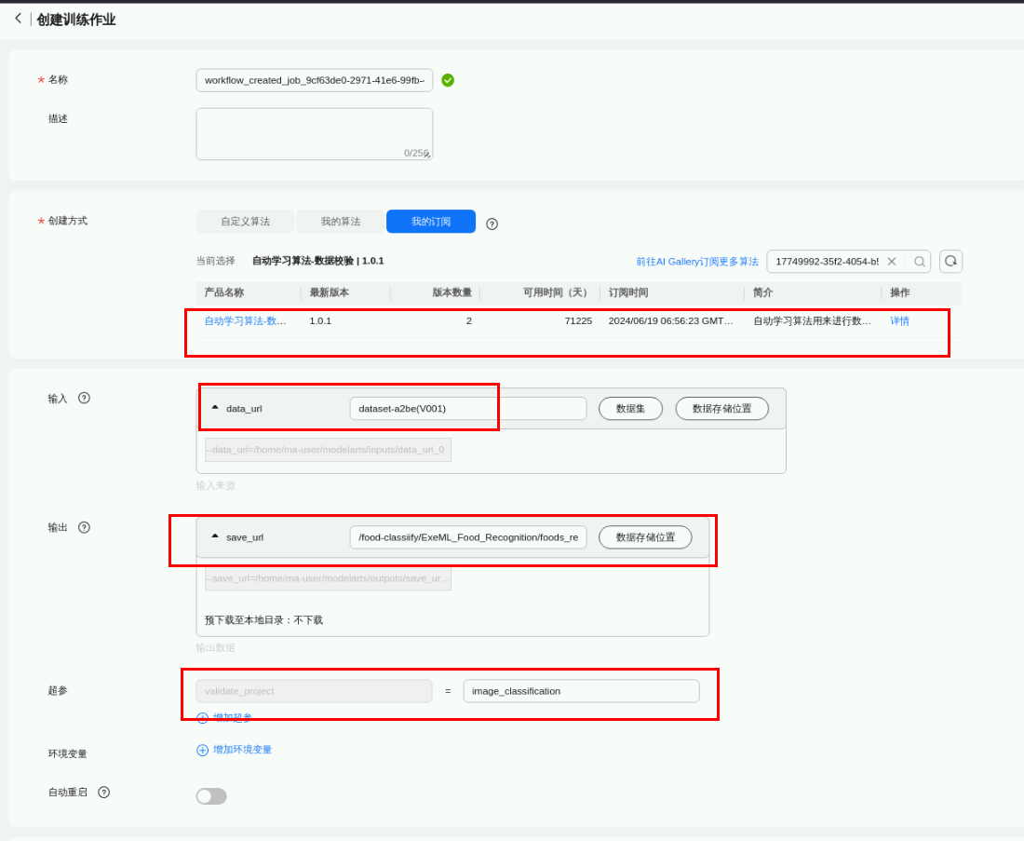Open 详情 link in the algorithm row

click(899, 321)
